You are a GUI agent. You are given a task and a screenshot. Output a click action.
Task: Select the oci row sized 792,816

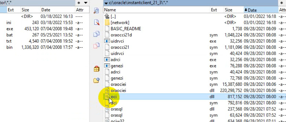coord(195,103)
